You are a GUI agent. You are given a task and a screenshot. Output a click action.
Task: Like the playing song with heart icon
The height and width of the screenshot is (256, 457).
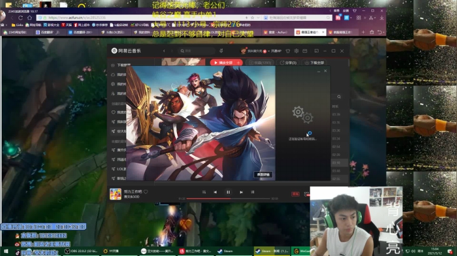(146, 192)
